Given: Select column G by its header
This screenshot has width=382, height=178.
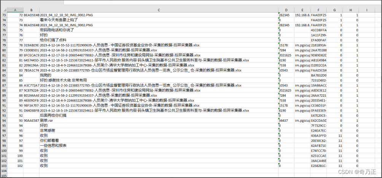Looking at the screenshot, I should 335,10.
